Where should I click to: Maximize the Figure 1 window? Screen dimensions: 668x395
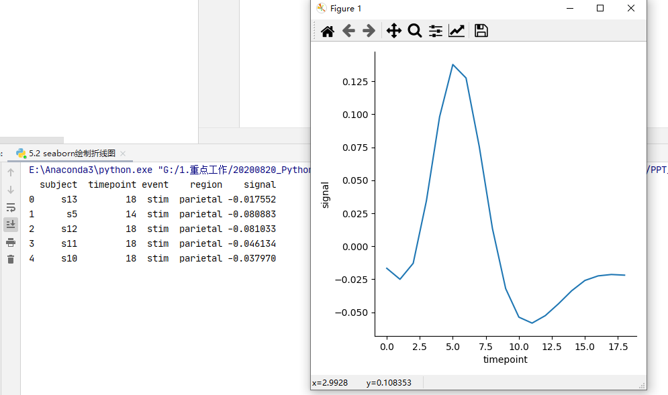click(600, 8)
